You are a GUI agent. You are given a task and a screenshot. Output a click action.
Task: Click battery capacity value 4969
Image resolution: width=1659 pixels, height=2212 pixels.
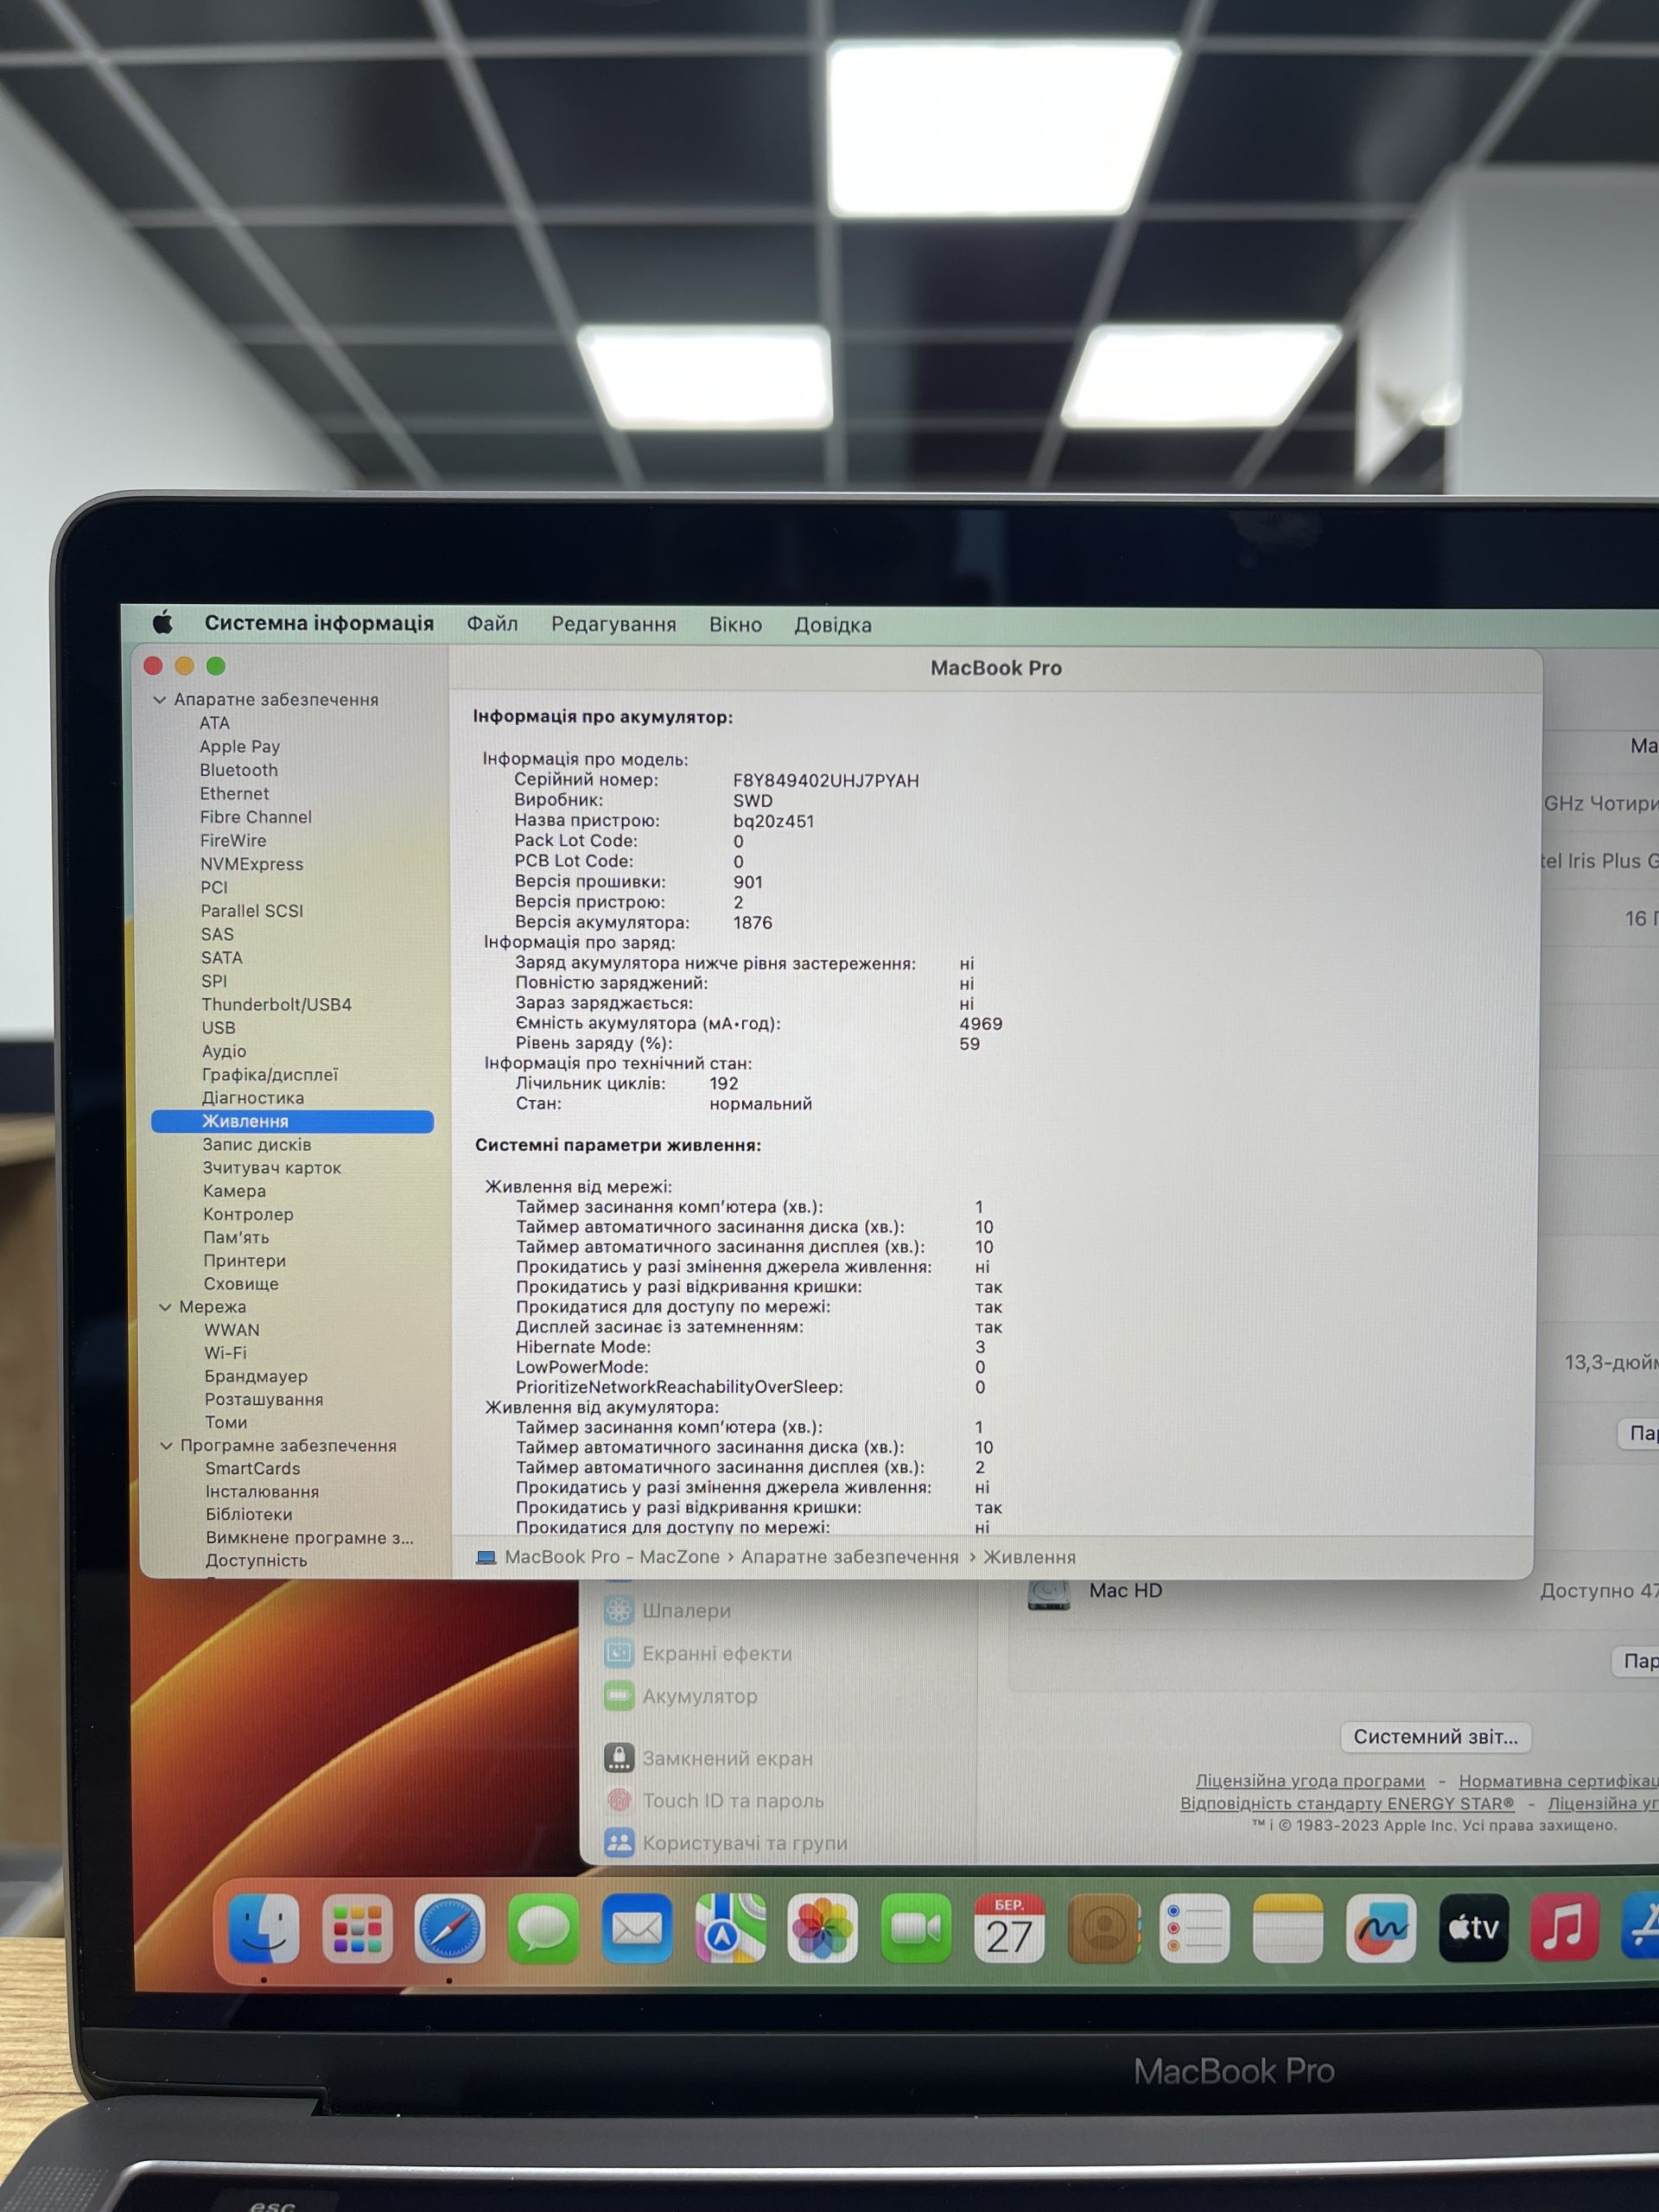980,1023
